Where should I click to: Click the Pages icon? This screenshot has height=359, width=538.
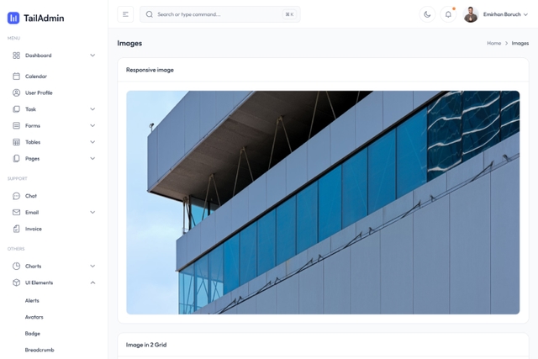pos(16,159)
